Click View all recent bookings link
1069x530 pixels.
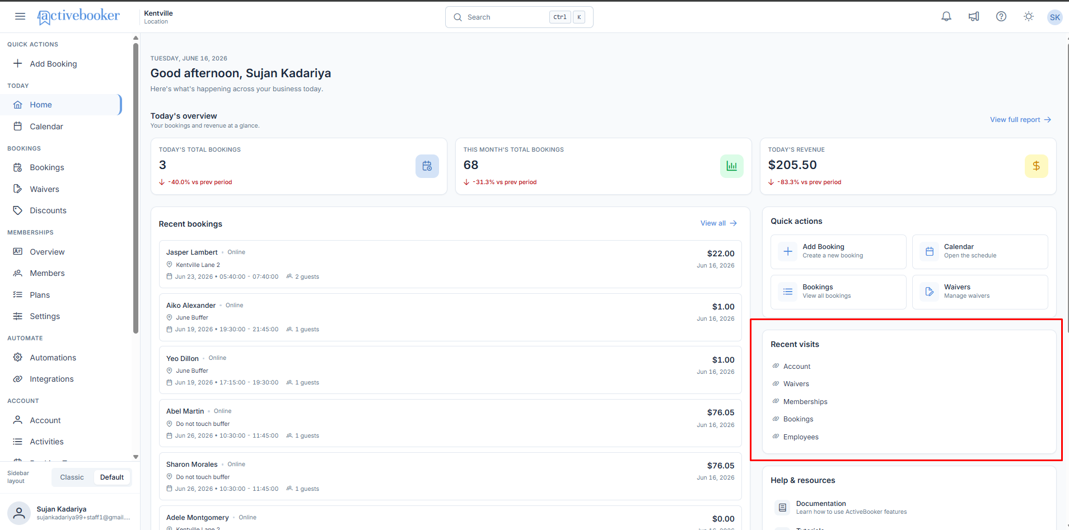(x=718, y=223)
